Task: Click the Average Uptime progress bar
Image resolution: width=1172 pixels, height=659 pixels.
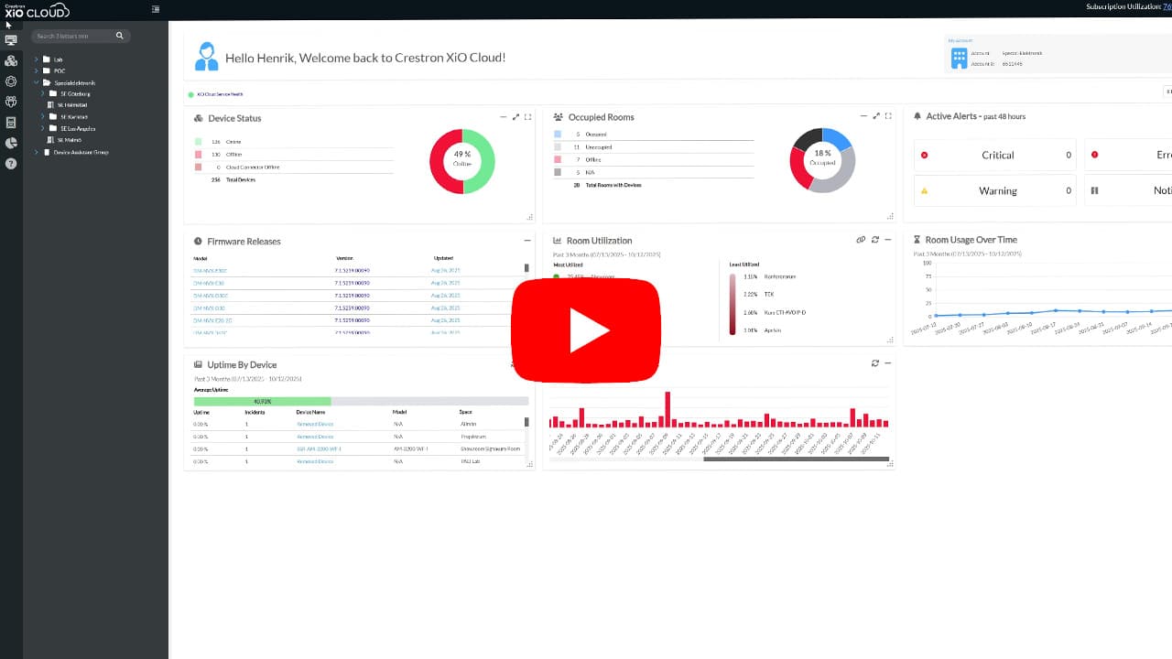Action: point(361,401)
